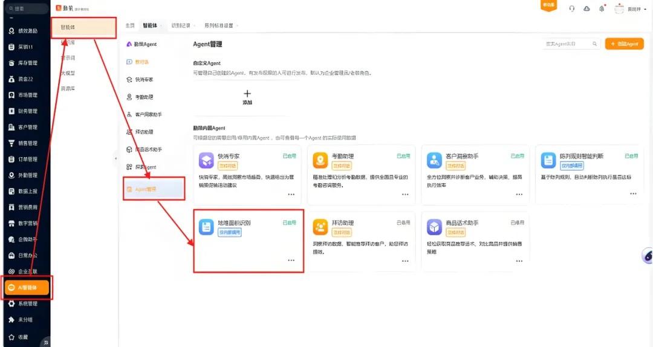Click the headset customer support icon

[x=572, y=8]
